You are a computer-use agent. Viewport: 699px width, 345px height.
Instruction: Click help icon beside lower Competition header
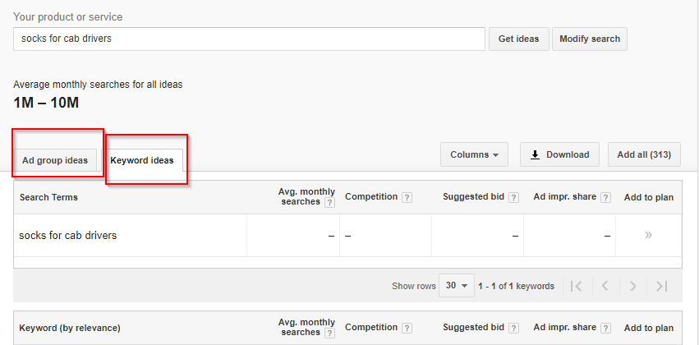pos(407,328)
